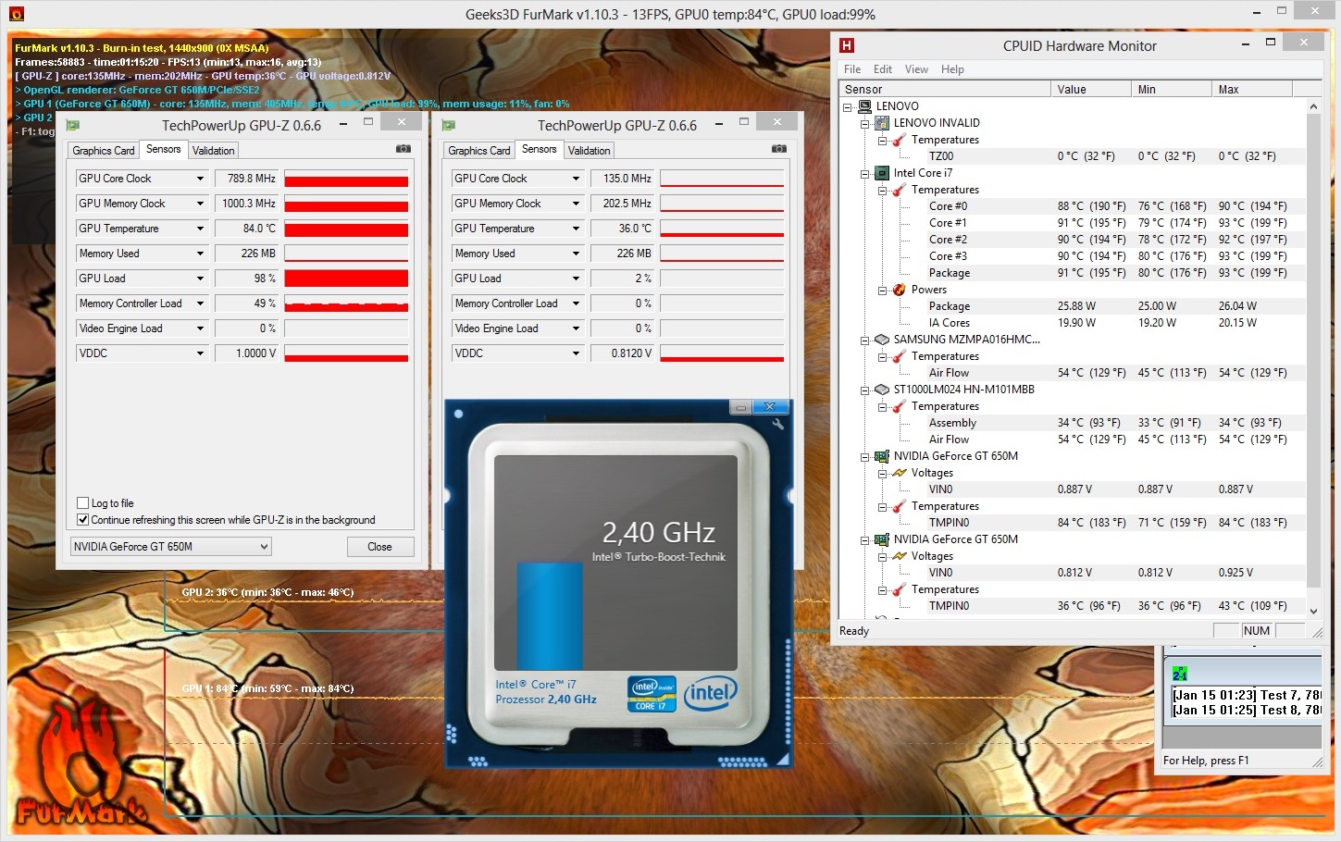Click the ST1000LM024 hard drive icon
The width and height of the screenshot is (1341, 842).
point(882,390)
